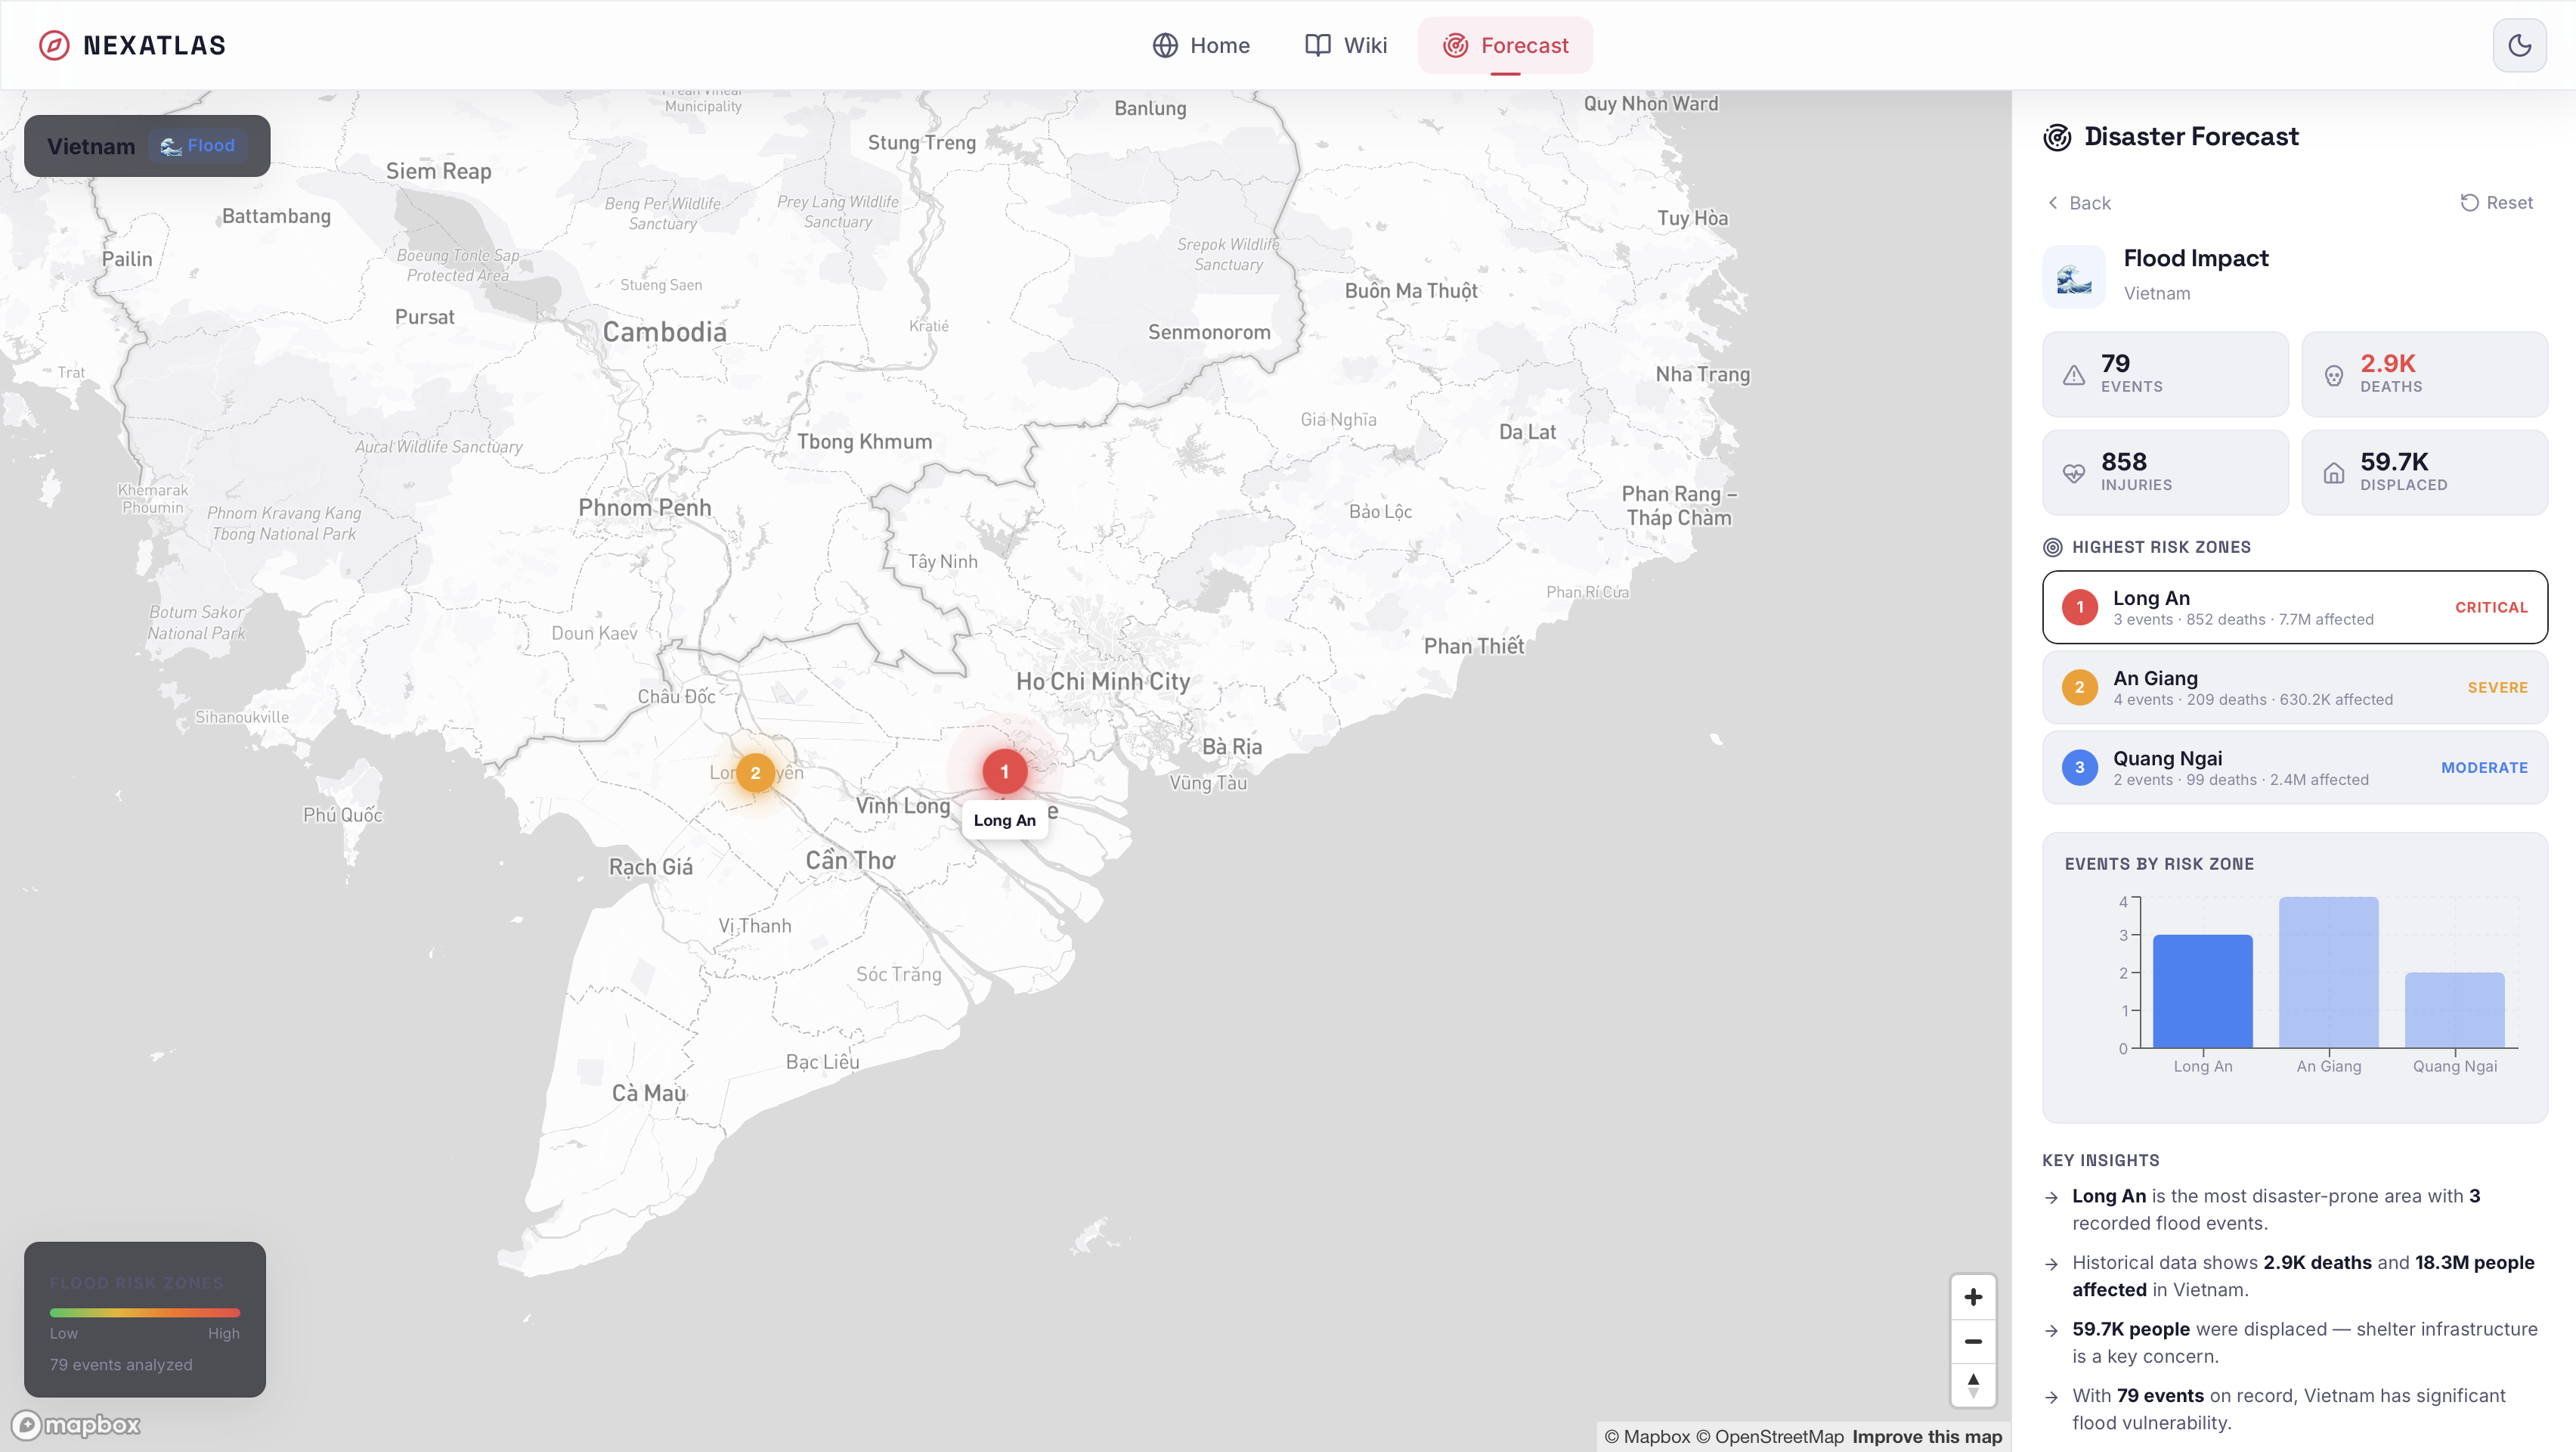Viewport: 2576px width, 1452px height.
Task: Zoom in on the map
Action: click(1972, 1297)
